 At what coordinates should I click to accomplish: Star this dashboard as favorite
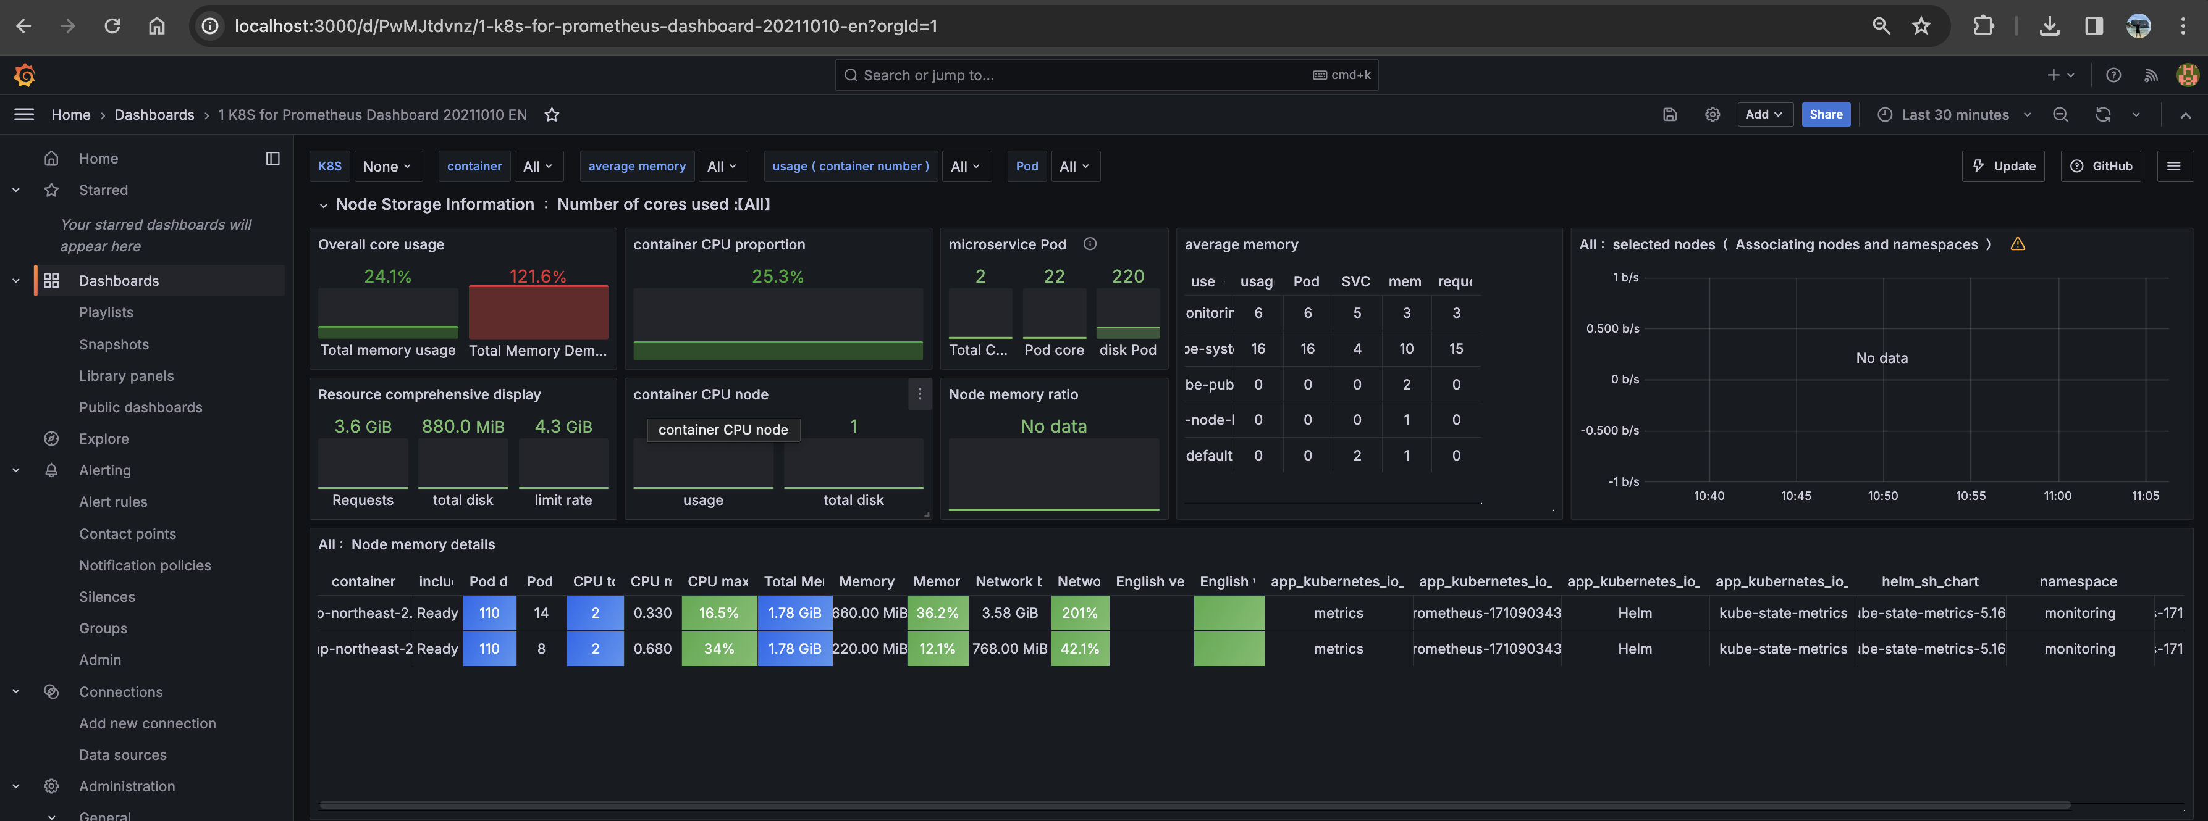point(552,115)
